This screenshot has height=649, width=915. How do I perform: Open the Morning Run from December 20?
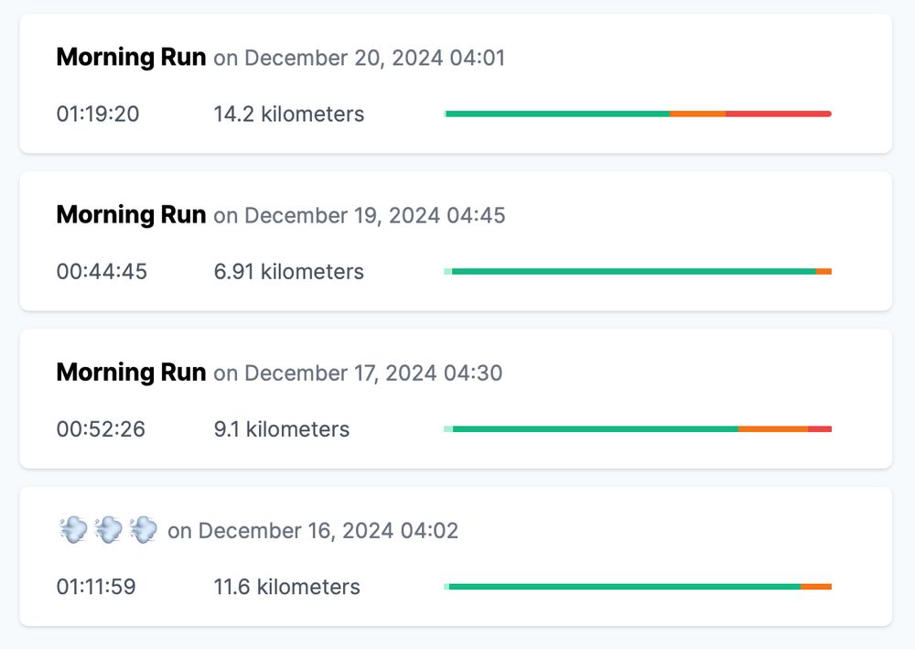click(131, 57)
